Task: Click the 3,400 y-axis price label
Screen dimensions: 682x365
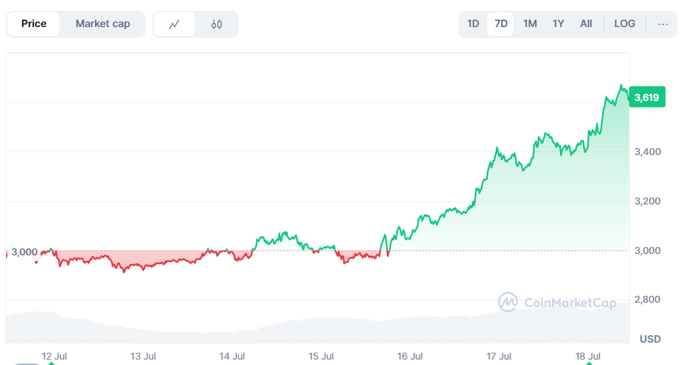Action: [647, 152]
